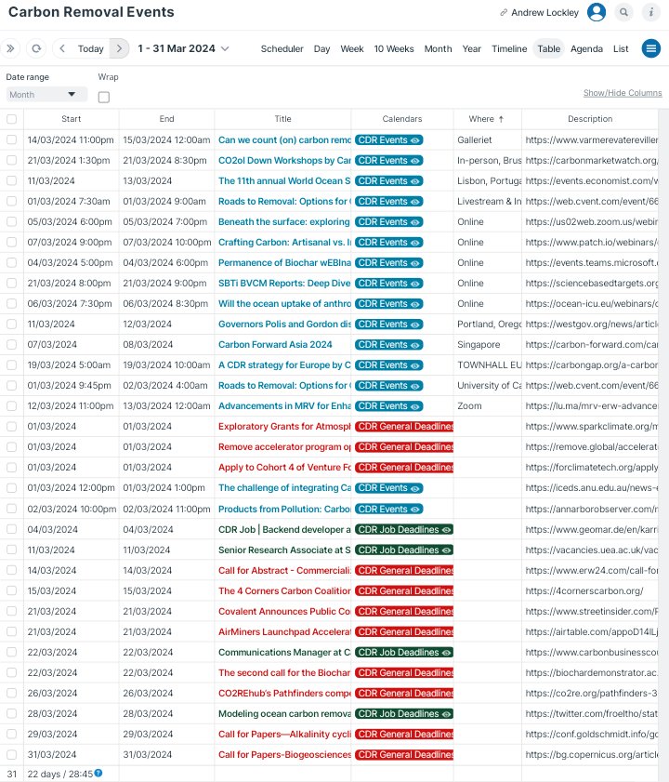Click the 19/03/2024 5:00am start cell

(x=69, y=365)
